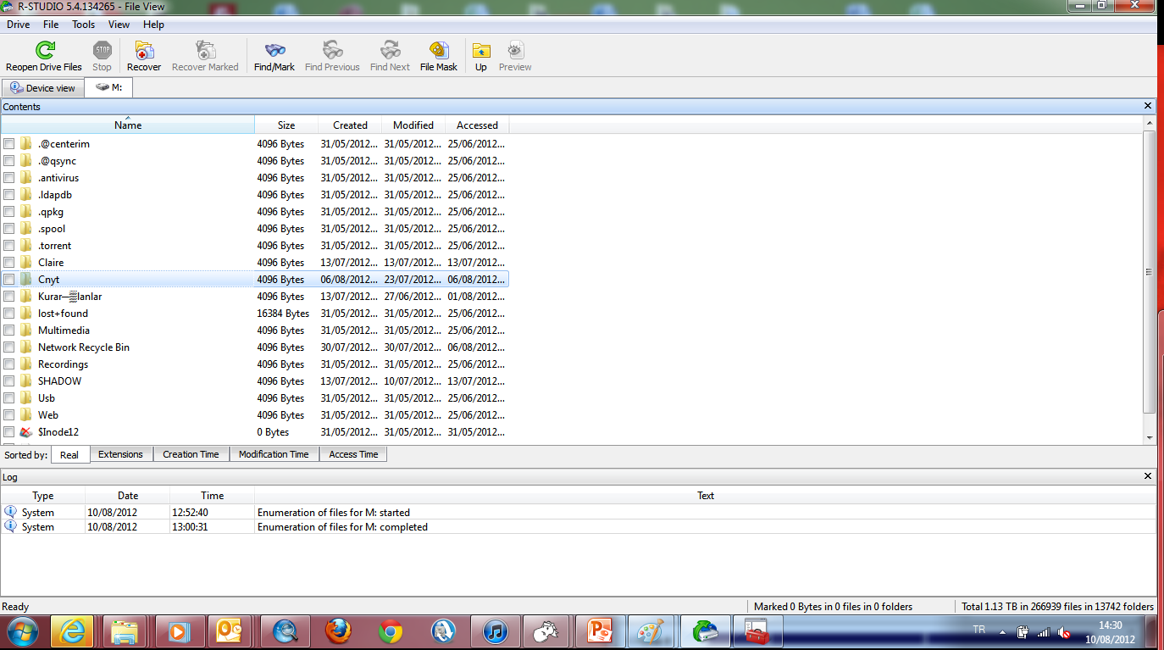1164x650 pixels.
Task: Check the .torrent folder checkbox
Action: coord(9,246)
